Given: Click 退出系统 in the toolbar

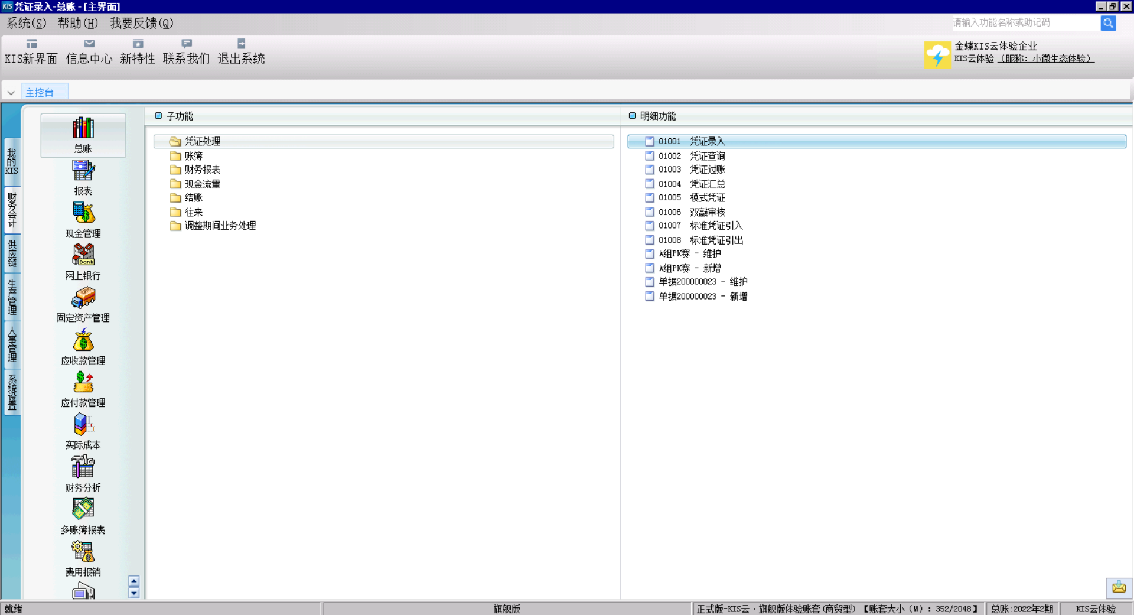Looking at the screenshot, I should tap(241, 52).
